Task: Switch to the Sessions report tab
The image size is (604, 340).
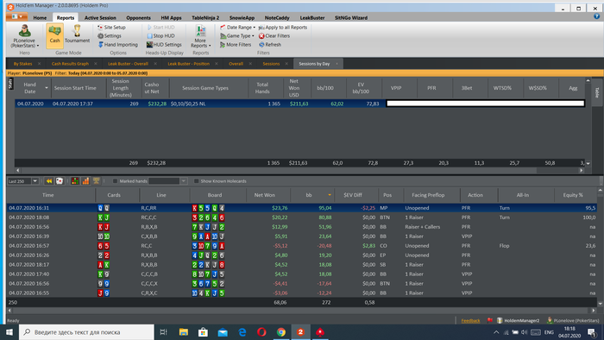Action: (271, 64)
